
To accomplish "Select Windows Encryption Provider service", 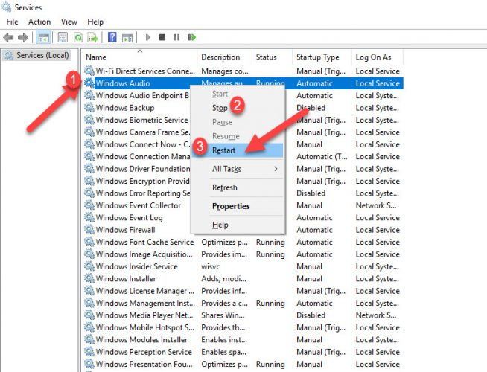I will click(142, 181).
